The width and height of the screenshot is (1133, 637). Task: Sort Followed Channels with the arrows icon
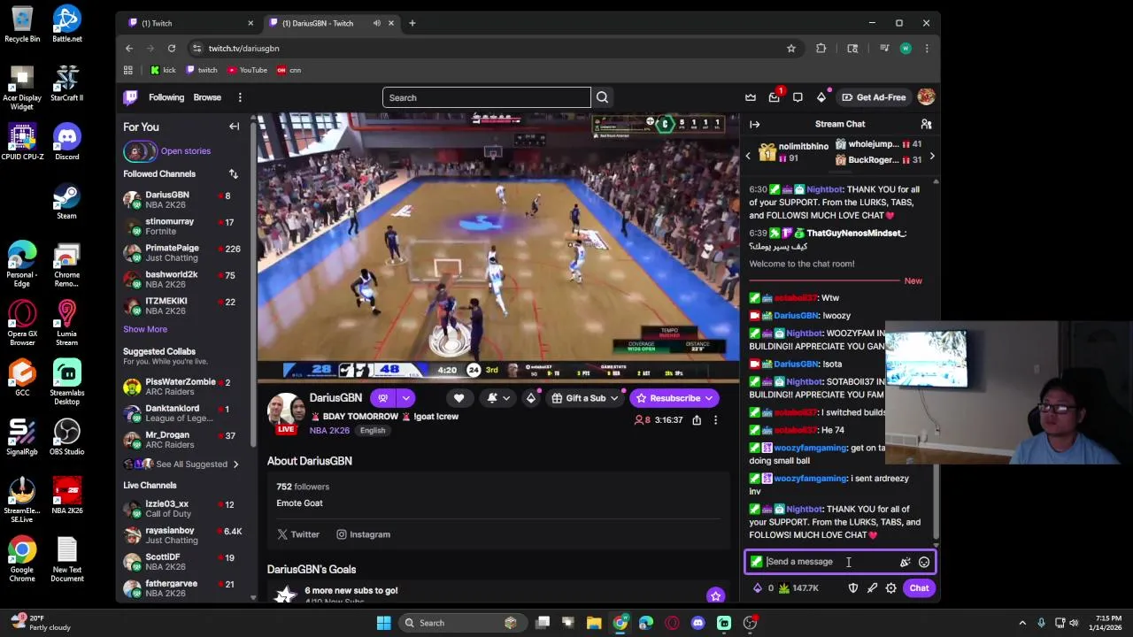click(x=233, y=174)
